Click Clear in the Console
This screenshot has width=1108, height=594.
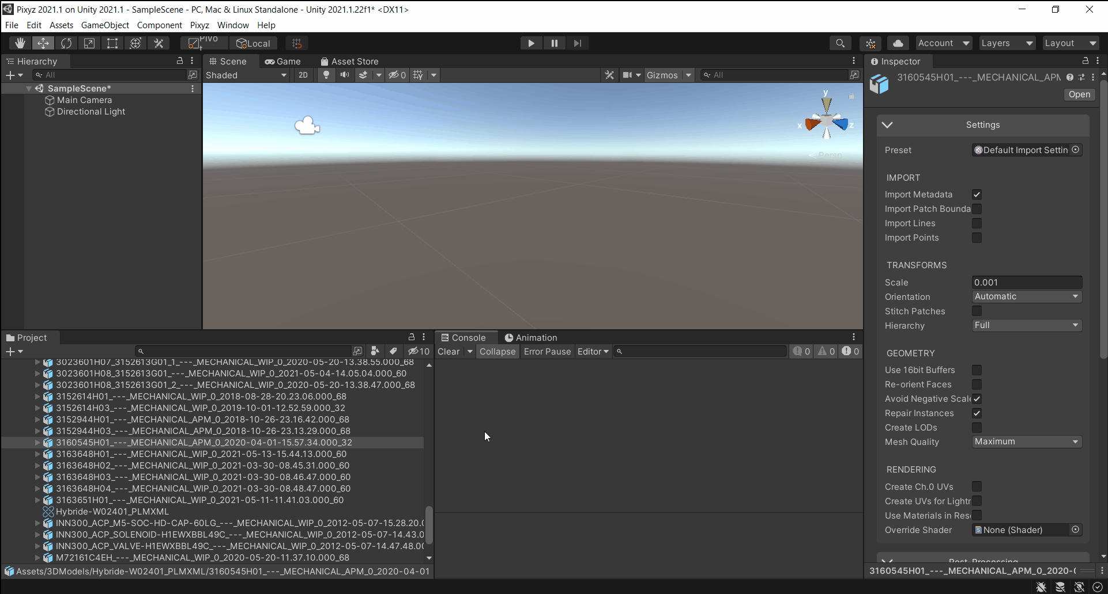(x=449, y=352)
